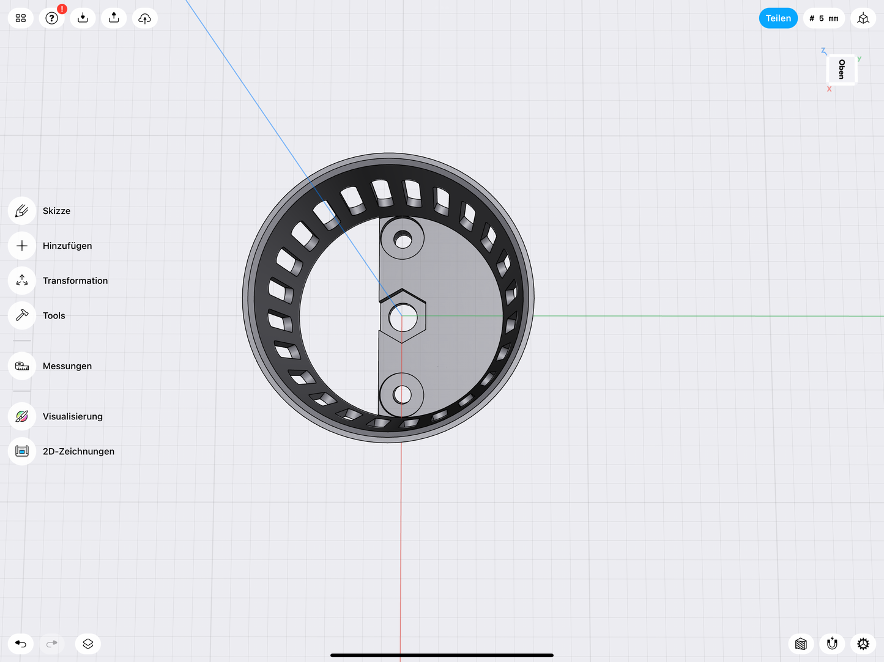This screenshot has width=884, height=662.
Task: Click the red notification badge on help
Action: (x=62, y=9)
